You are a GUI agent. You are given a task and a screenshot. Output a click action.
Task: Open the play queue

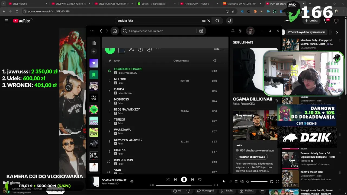[x=236, y=182]
